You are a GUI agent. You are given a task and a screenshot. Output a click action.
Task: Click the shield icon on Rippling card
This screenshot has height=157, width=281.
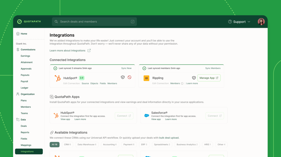click(x=194, y=78)
